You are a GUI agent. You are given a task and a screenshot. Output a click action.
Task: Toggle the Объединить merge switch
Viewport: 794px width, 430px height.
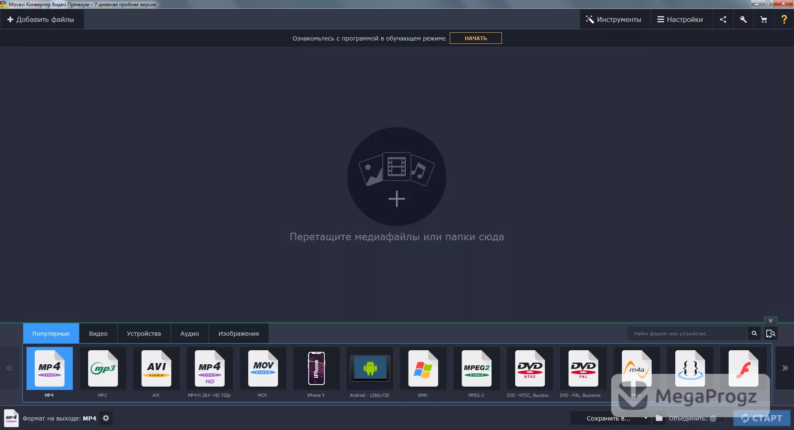(x=717, y=418)
